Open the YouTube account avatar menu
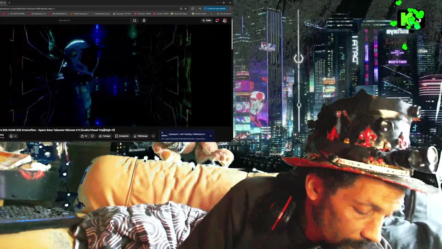This screenshot has width=442, height=249. (x=225, y=20)
